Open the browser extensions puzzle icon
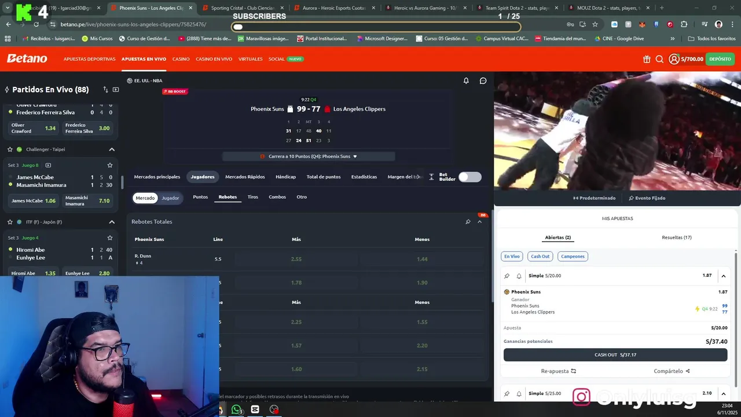 coord(684,24)
